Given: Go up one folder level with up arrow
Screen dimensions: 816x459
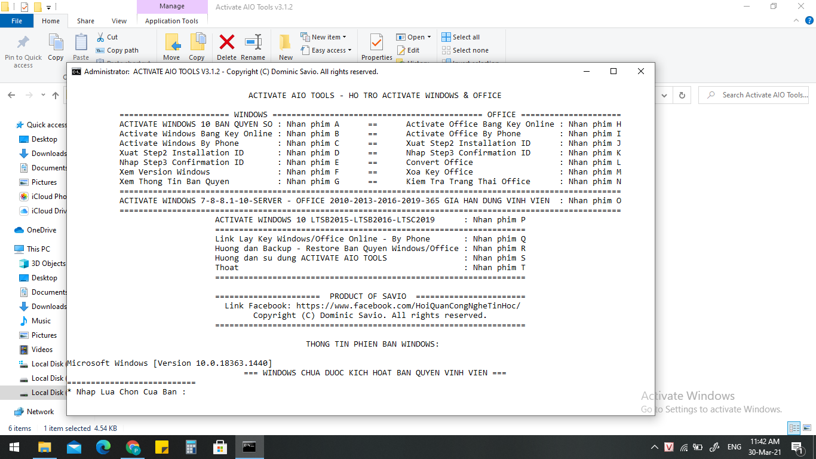Looking at the screenshot, I should pos(56,95).
